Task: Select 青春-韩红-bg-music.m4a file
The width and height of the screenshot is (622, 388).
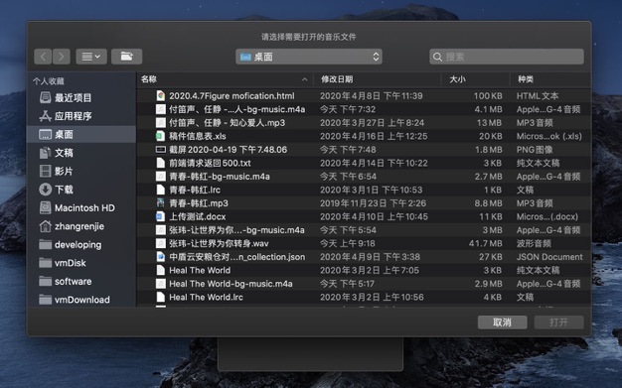Action: pyautogui.click(x=364, y=177)
